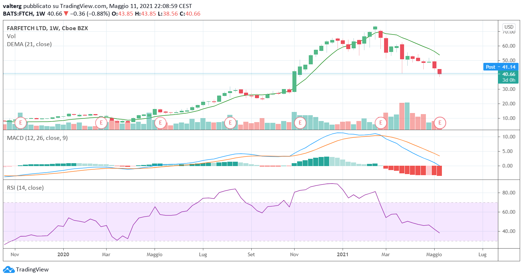523x278 pixels.
Task: Click the earnings E marker near Nov 2019
Action: pos(21,123)
